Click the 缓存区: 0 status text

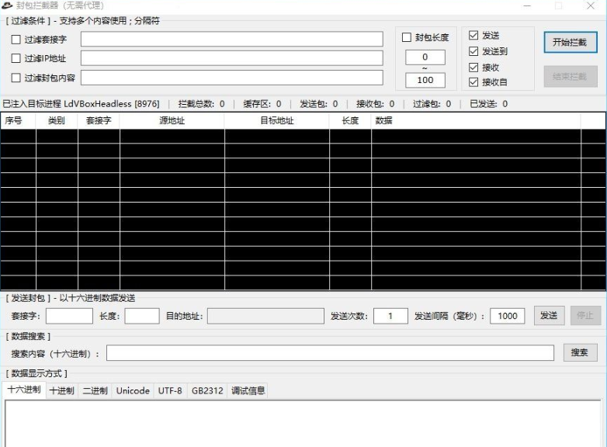(262, 104)
